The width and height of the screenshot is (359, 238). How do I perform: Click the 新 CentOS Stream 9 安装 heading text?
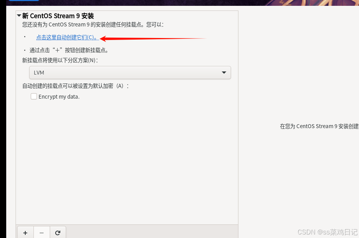58,16
